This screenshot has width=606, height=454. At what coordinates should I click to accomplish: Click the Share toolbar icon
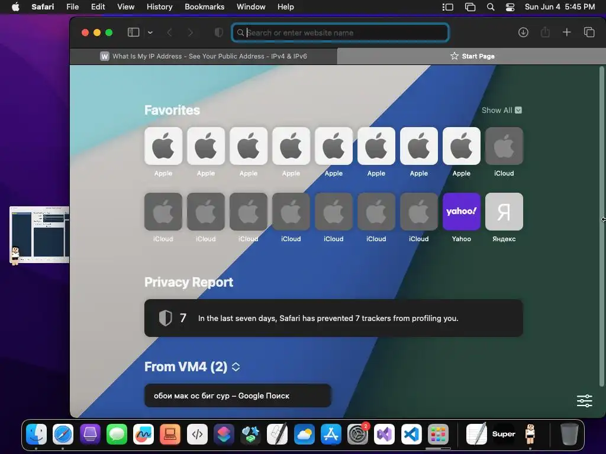click(545, 33)
